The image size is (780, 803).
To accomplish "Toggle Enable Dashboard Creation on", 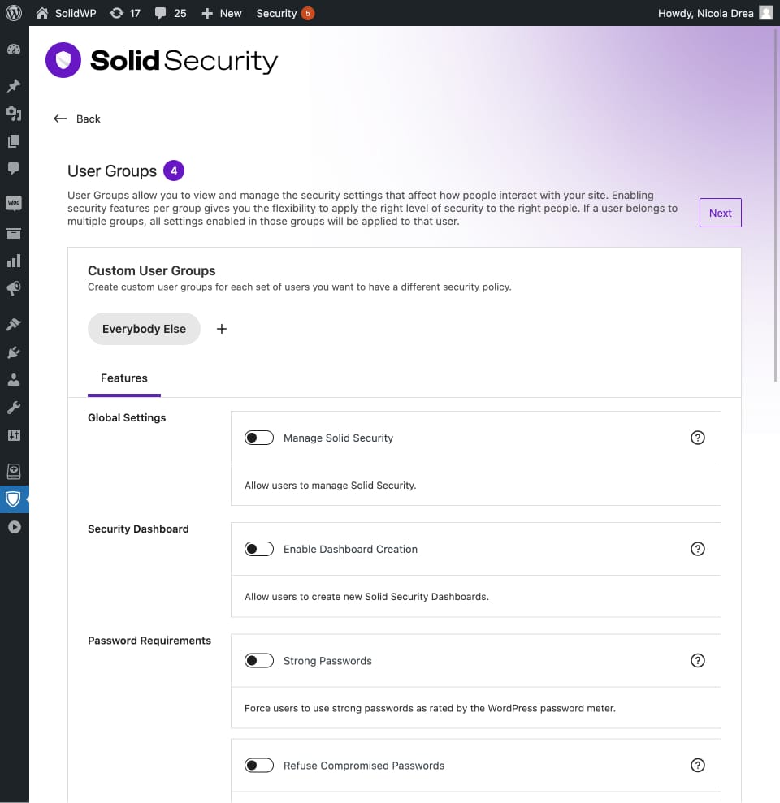I will click(x=259, y=549).
